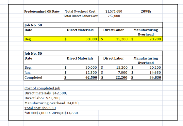The image size is (183, 126).
Task: Click "Manufacturing Overhead" header in the Completed-row table
Action: pos(146,61)
